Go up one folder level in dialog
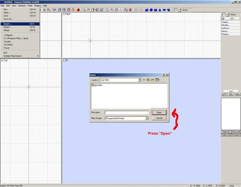This screenshot has height=187, width=241. click(148, 80)
